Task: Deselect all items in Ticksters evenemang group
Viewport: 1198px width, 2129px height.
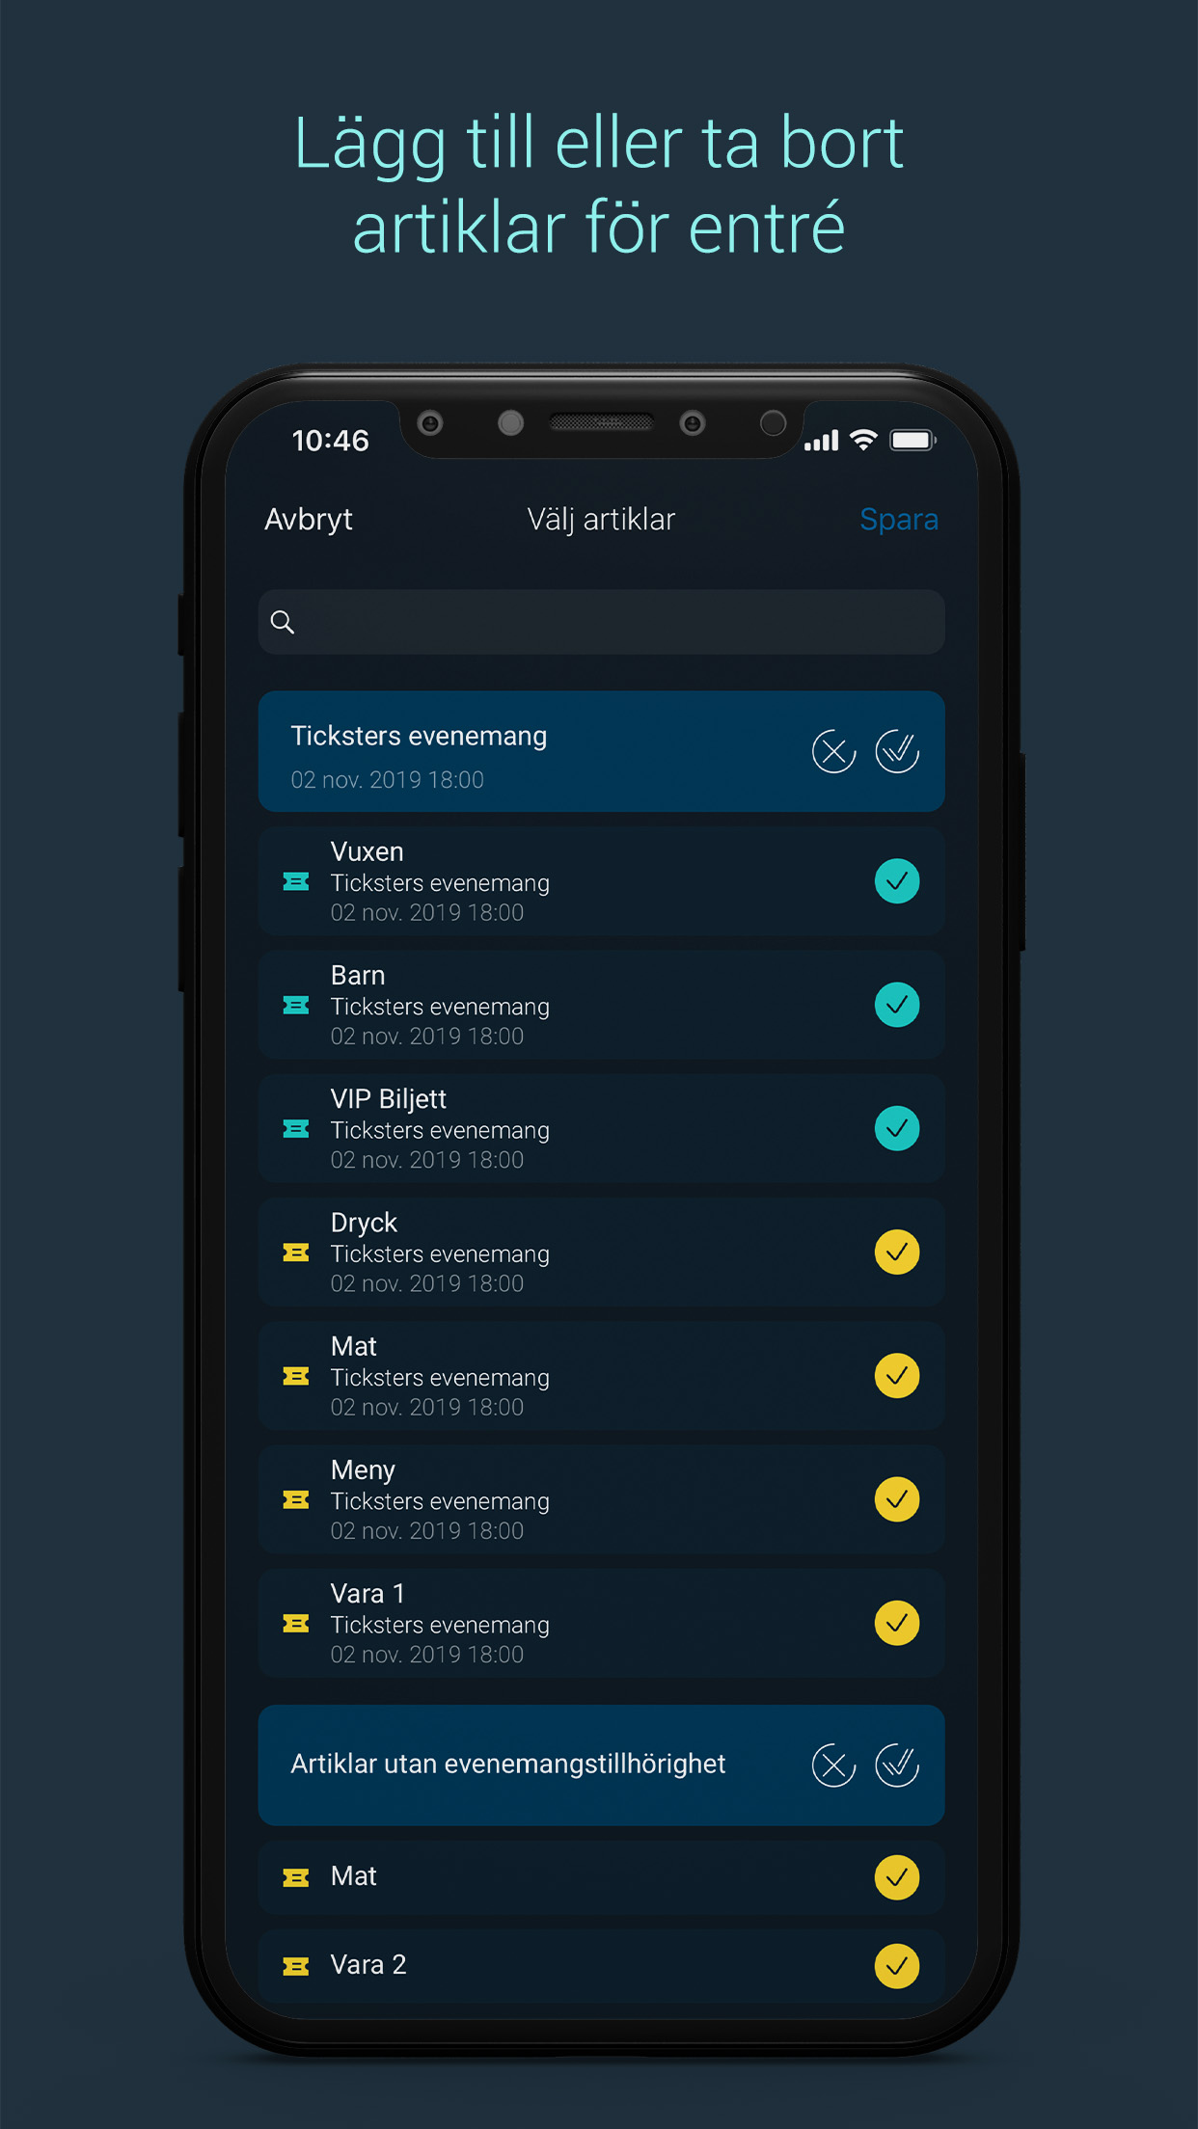Action: [833, 752]
